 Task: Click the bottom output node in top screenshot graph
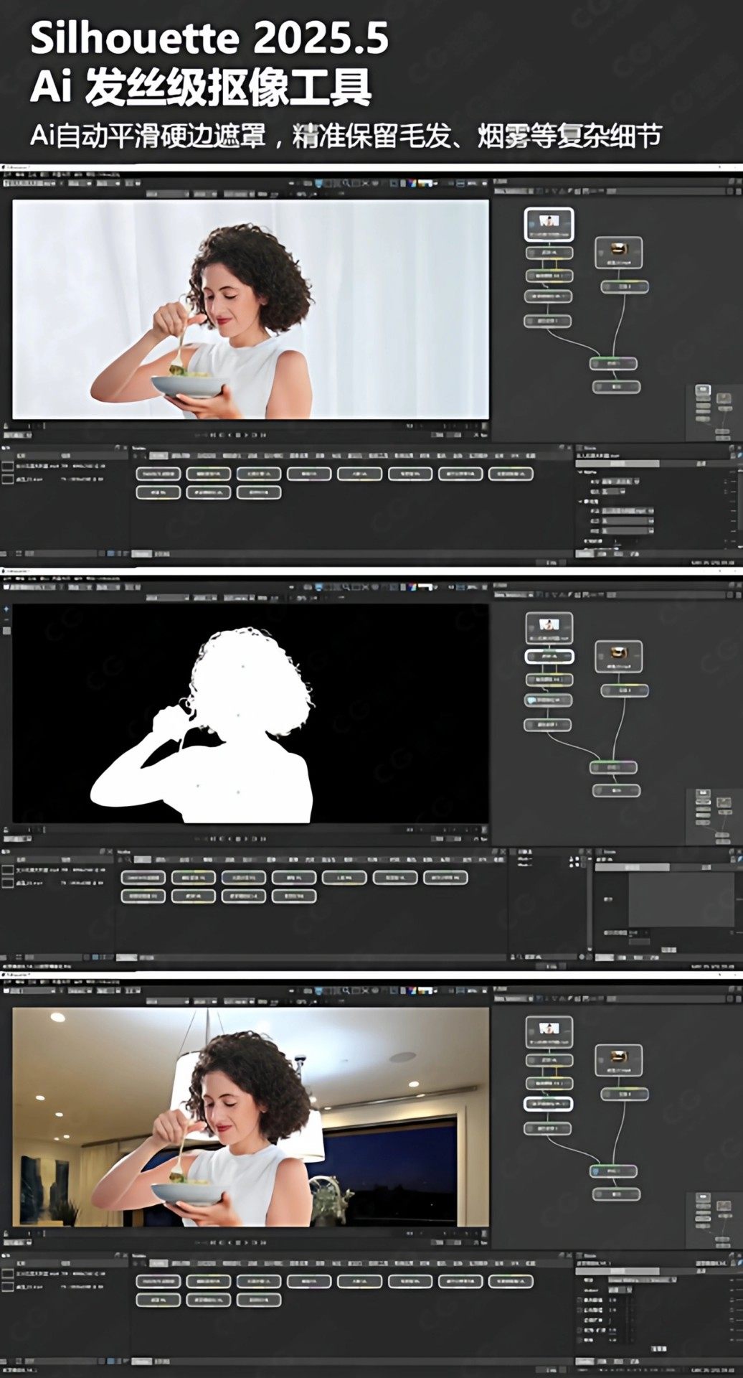pos(616,387)
